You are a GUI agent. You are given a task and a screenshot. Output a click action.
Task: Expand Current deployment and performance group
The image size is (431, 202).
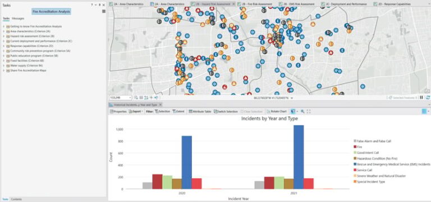pos(4,41)
